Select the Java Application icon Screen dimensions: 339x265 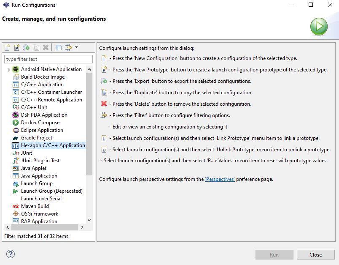(x=16, y=176)
